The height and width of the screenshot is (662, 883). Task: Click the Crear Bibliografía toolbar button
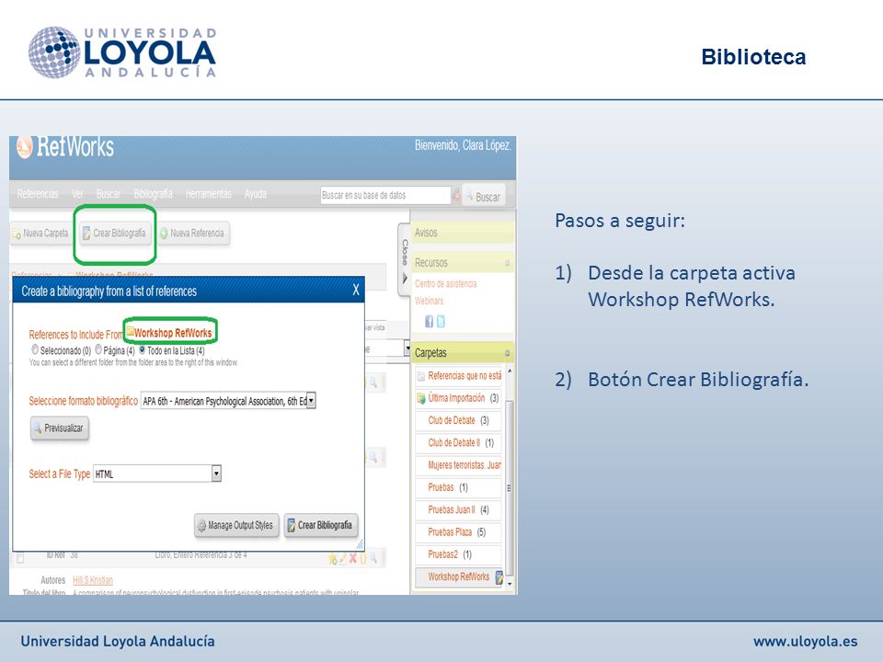tap(116, 233)
